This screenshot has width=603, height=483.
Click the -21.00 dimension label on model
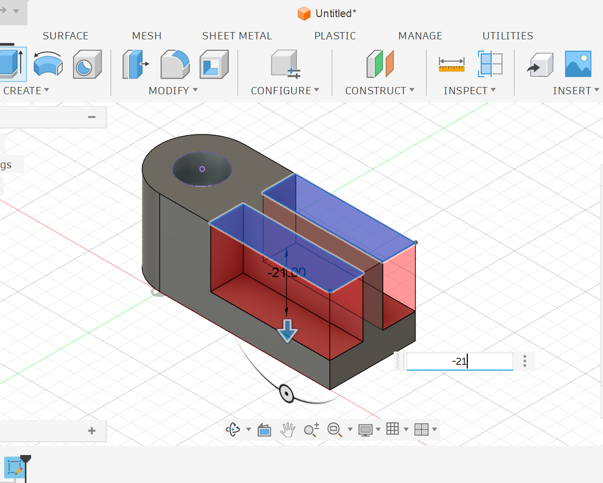click(286, 273)
